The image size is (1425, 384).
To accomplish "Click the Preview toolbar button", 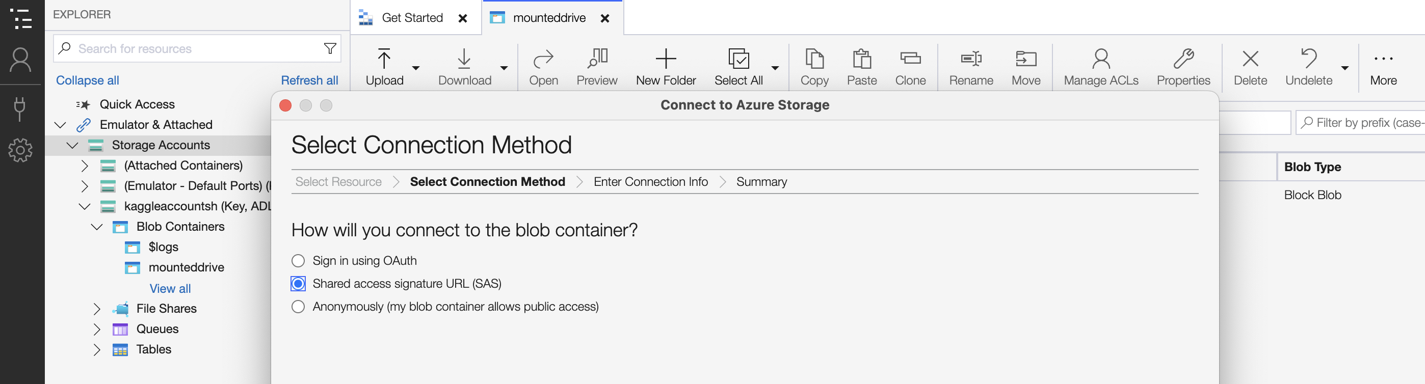I will [x=597, y=67].
